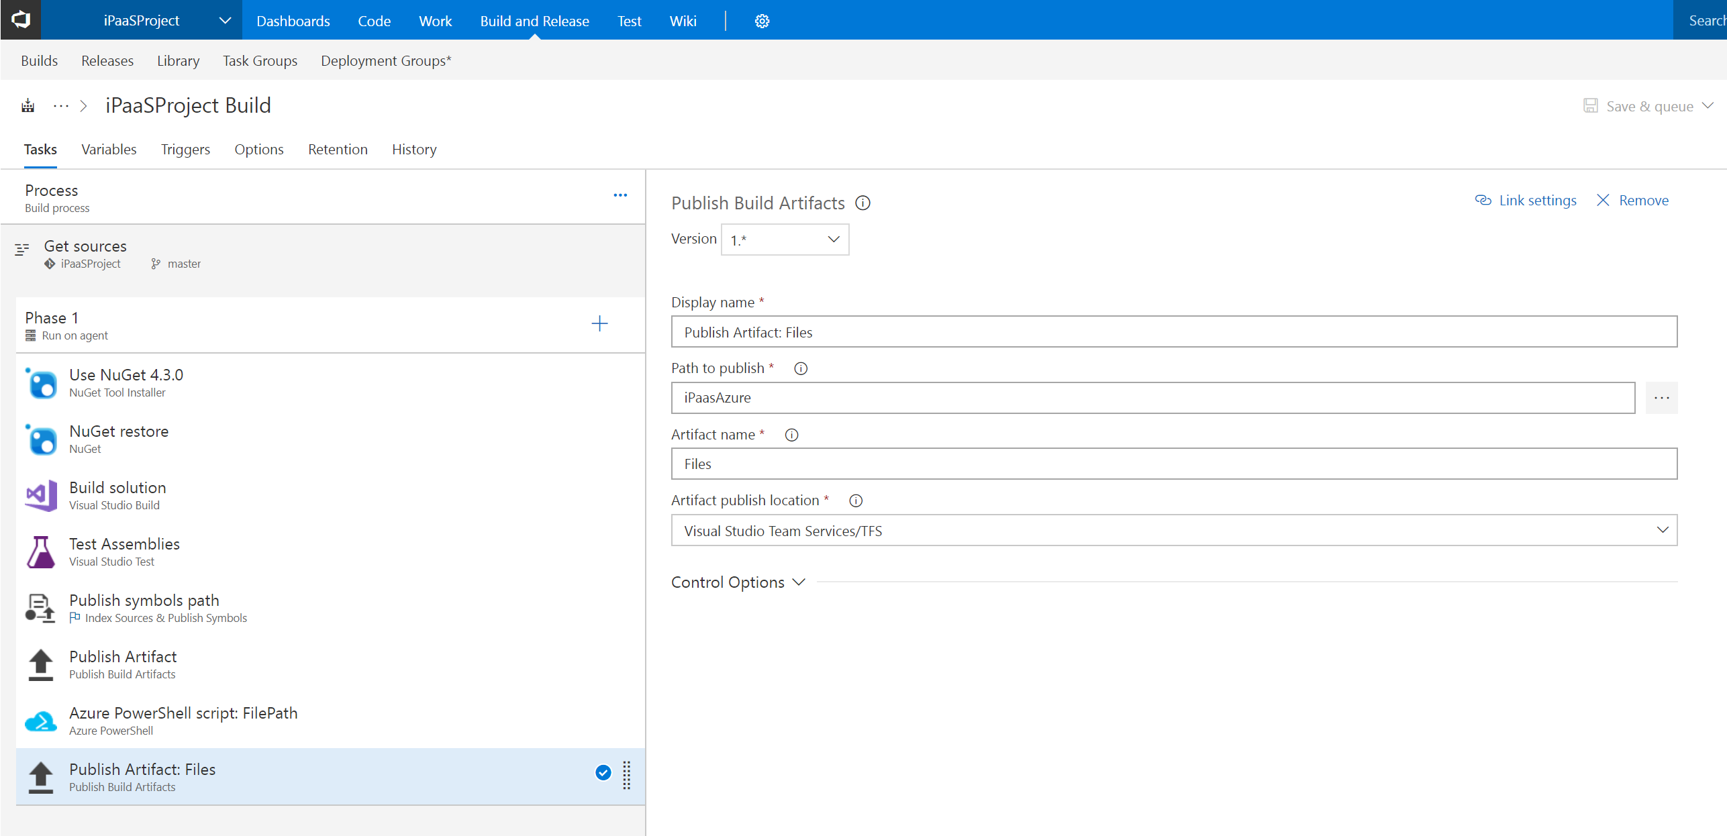Image resolution: width=1727 pixels, height=836 pixels.
Task: Click the Azure PowerShell script icon
Action: point(41,721)
